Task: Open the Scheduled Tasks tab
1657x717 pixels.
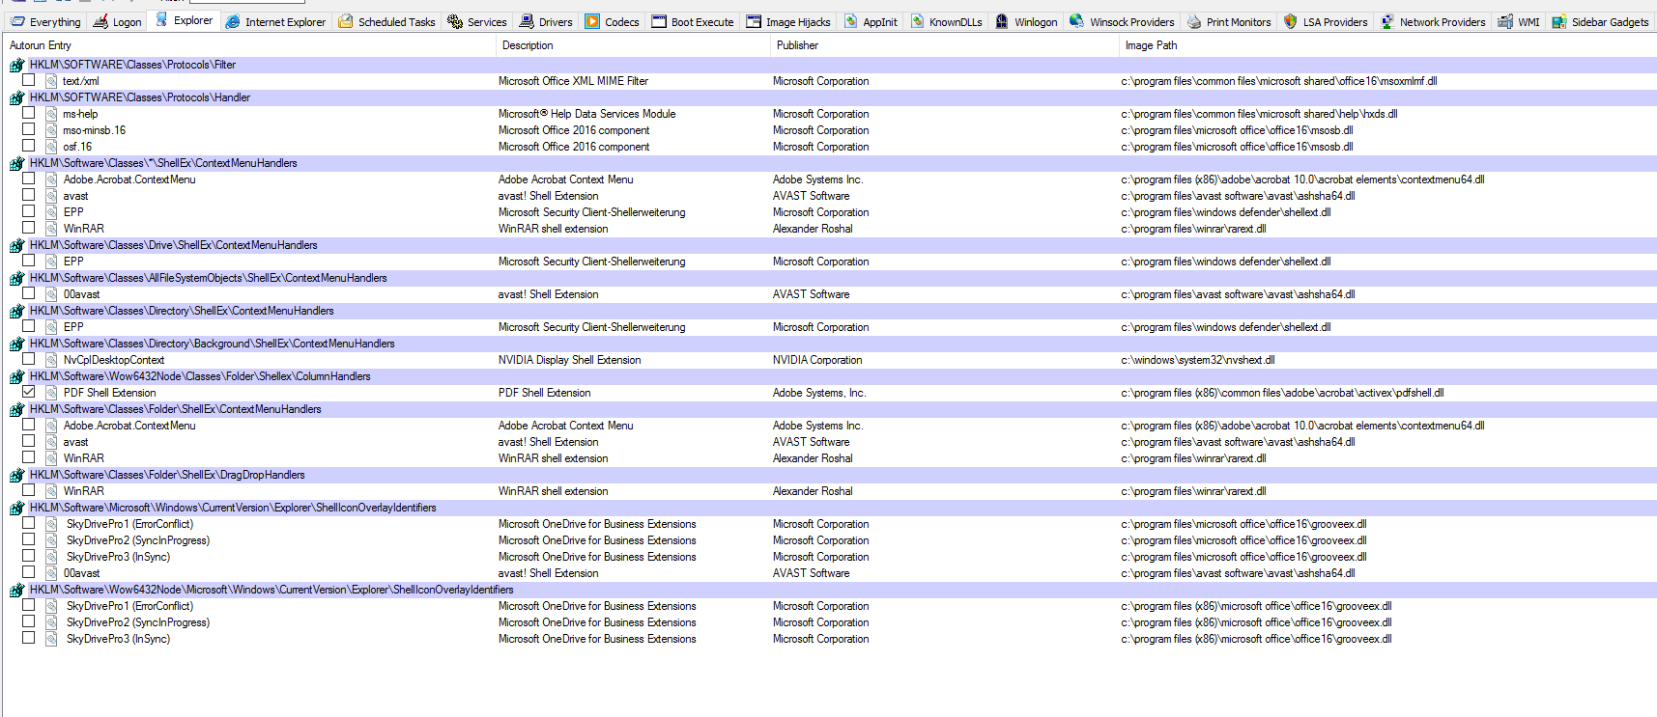Action: coord(386,22)
